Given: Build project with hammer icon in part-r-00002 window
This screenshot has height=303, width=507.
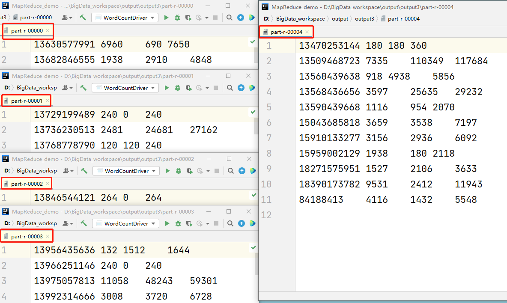Looking at the screenshot, I should point(84,171).
